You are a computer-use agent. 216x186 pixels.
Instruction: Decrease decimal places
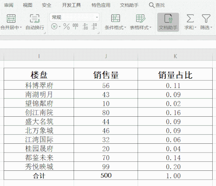[94, 26]
